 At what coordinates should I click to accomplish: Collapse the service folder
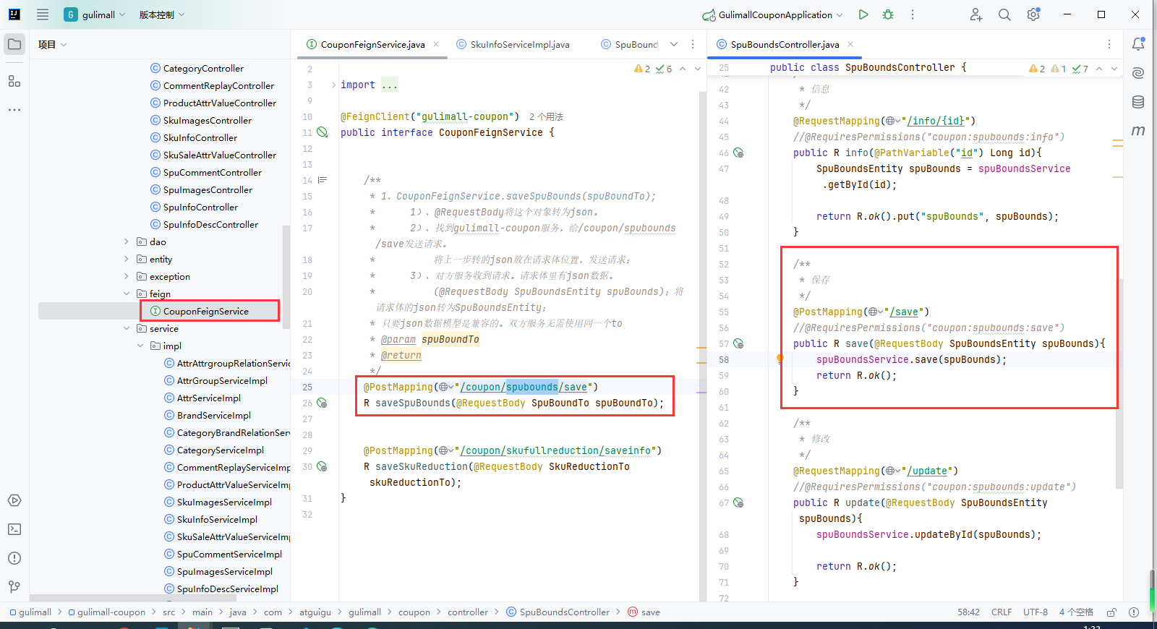coord(127,329)
